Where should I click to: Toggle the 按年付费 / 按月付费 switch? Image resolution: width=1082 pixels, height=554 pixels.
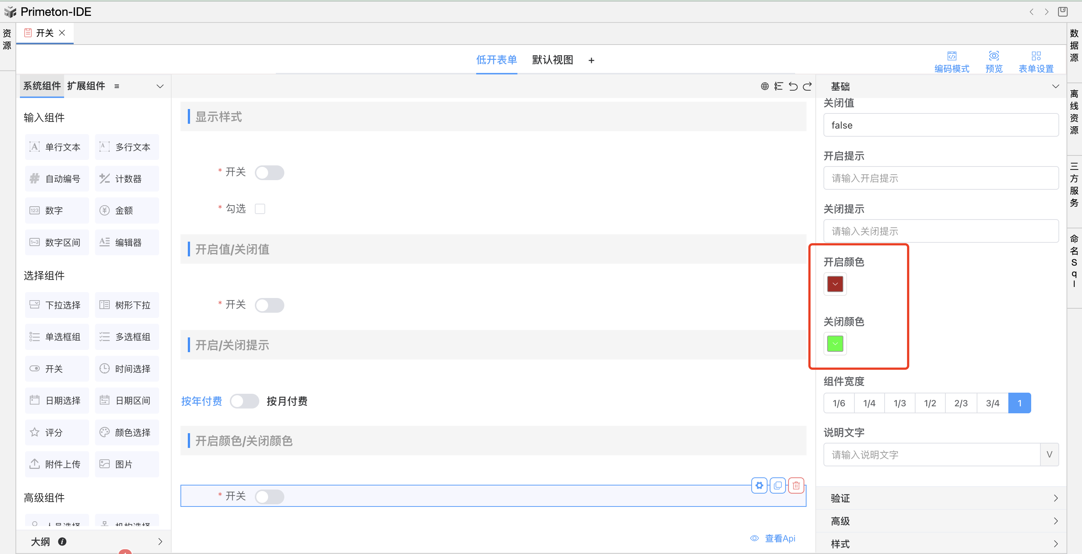point(244,401)
